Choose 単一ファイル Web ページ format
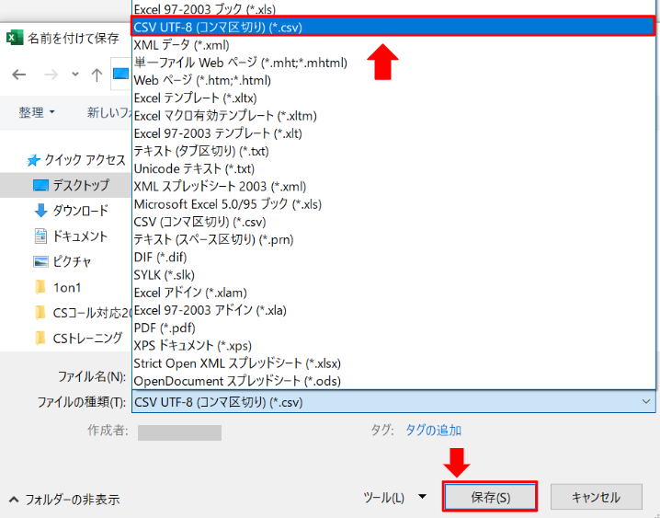 tap(393, 63)
